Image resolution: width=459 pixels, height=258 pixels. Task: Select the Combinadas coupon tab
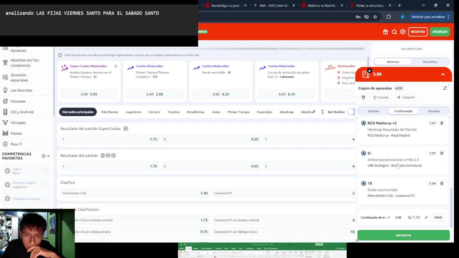403,111
